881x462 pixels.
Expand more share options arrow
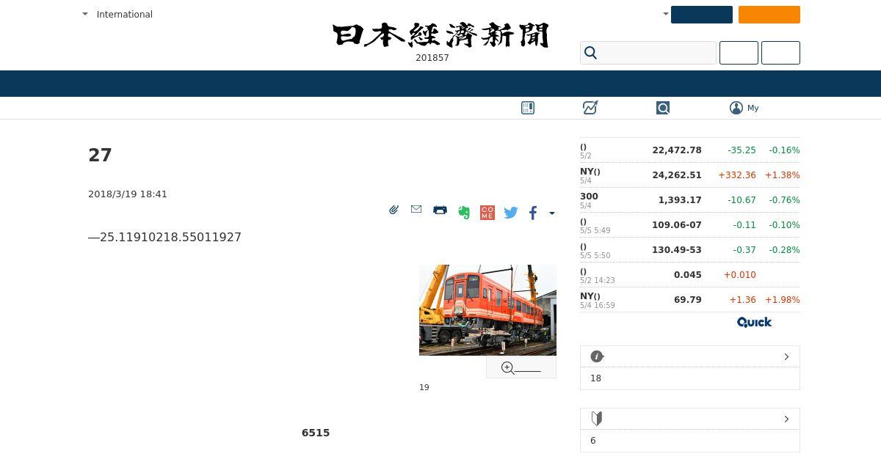tap(552, 213)
